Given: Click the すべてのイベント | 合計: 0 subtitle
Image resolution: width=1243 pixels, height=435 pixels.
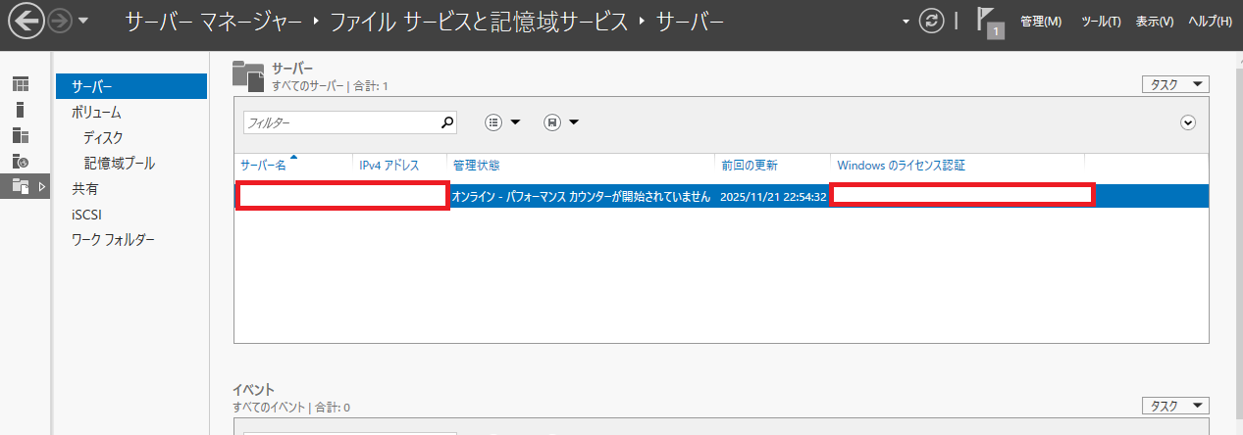Looking at the screenshot, I should click(291, 407).
